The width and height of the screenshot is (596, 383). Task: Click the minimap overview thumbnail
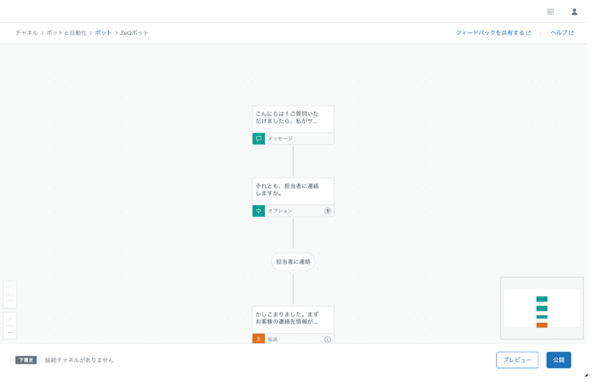542,308
